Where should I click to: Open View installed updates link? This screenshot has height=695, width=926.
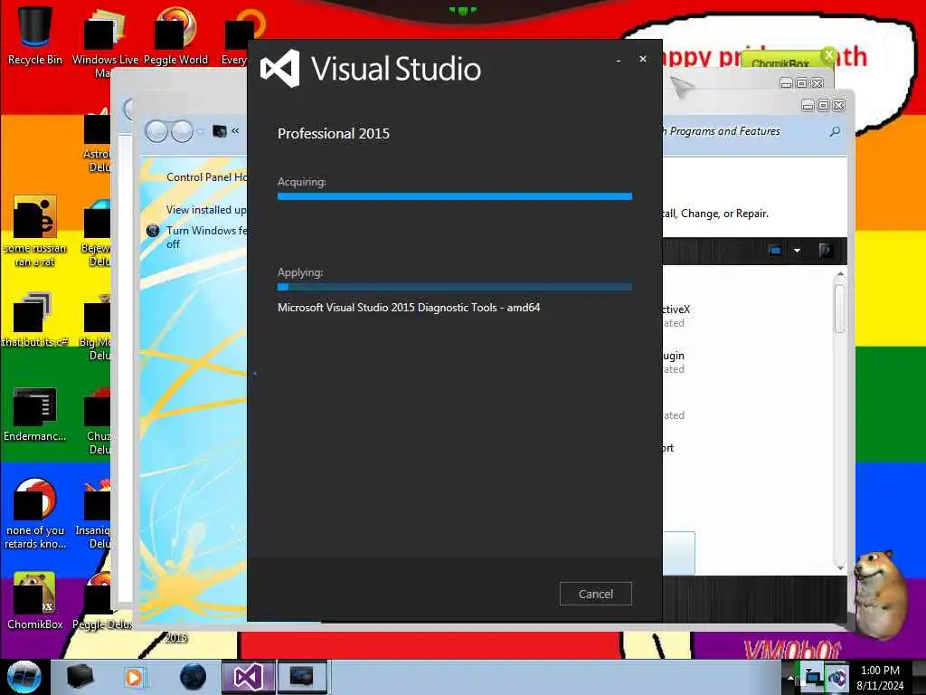[206, 210]
